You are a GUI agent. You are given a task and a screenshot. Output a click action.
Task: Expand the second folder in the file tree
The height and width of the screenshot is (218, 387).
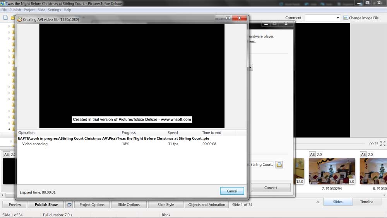pos(9,33)
